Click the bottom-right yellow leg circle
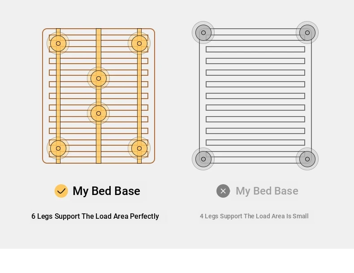The image size is (354, 273). 139,148
